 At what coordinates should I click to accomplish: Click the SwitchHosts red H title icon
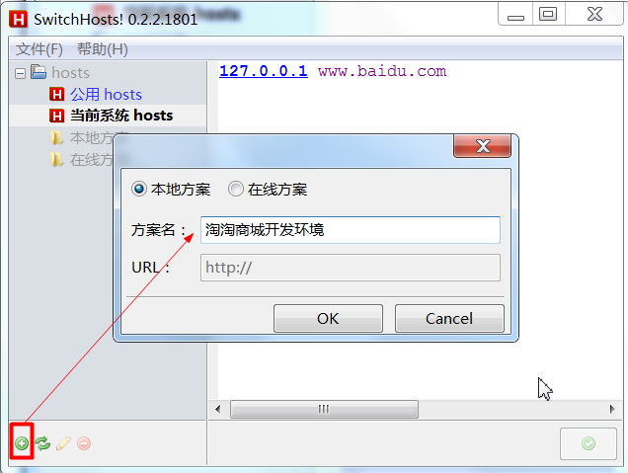(19, 19)
